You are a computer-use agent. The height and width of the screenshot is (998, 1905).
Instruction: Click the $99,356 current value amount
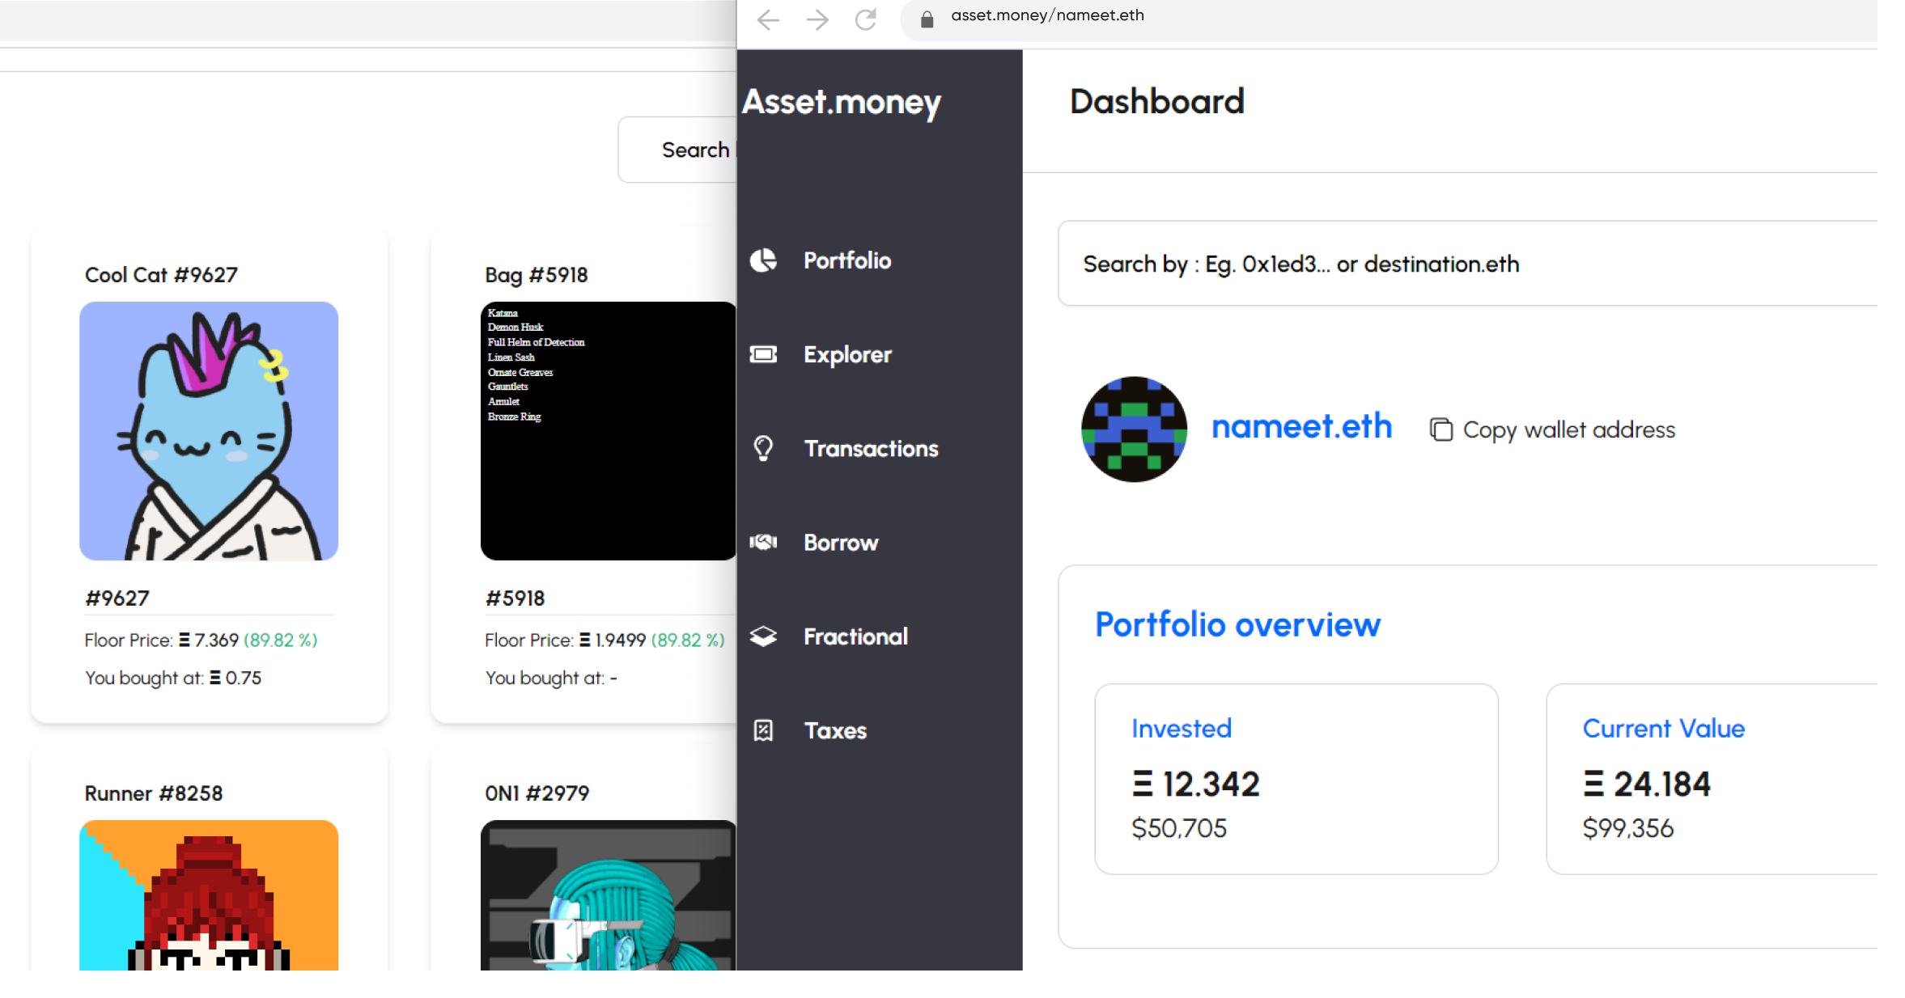click(x=1628, y=828)
